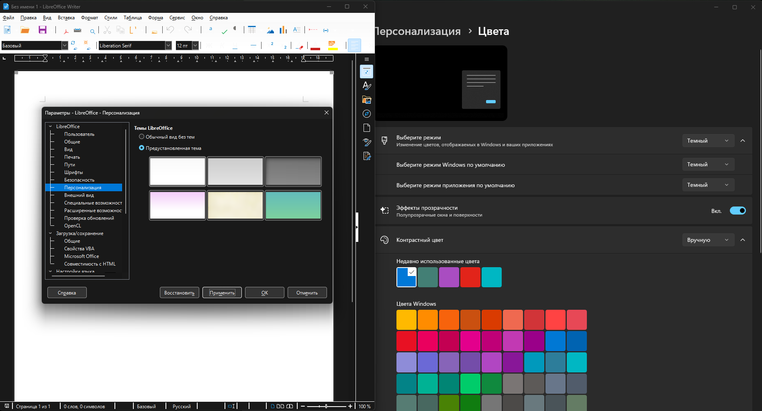Toggle formatting marks with the pilcrow icon
The height and width of the screenshot is (411, 762).
(235, 29)
